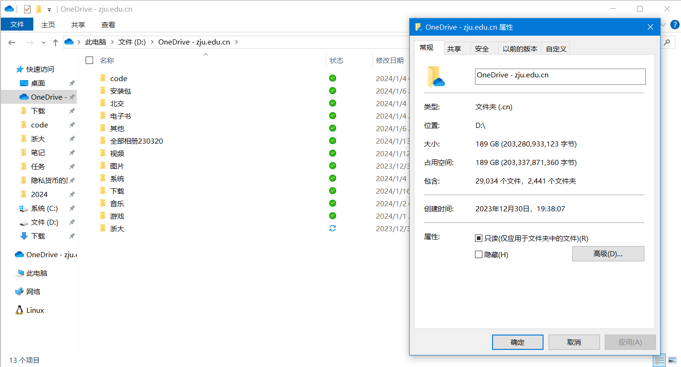Open the 2024 folder in Quick Access
681x367 pixels.
coord(39,194)
